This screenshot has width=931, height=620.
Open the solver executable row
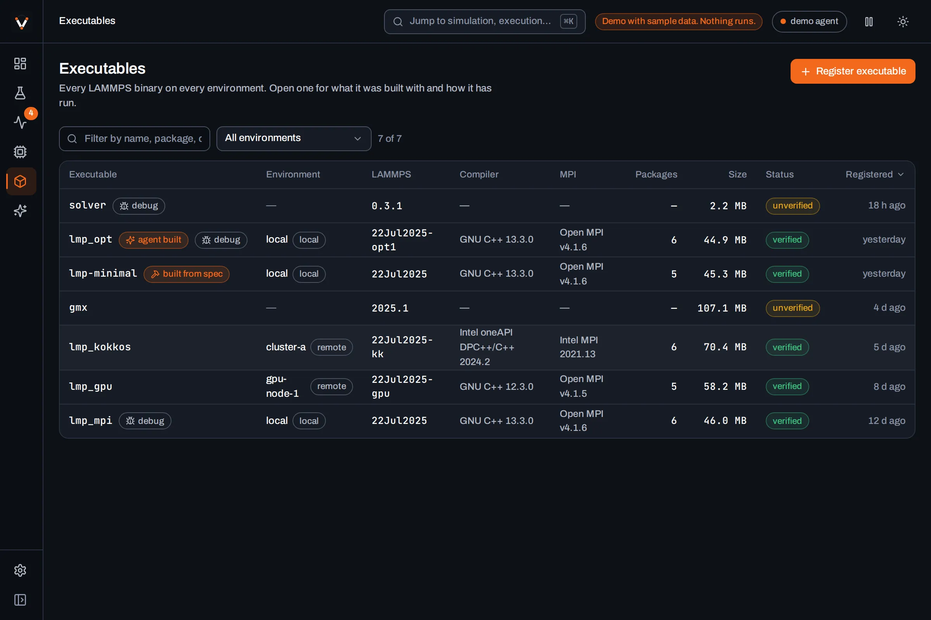[487, 206]
